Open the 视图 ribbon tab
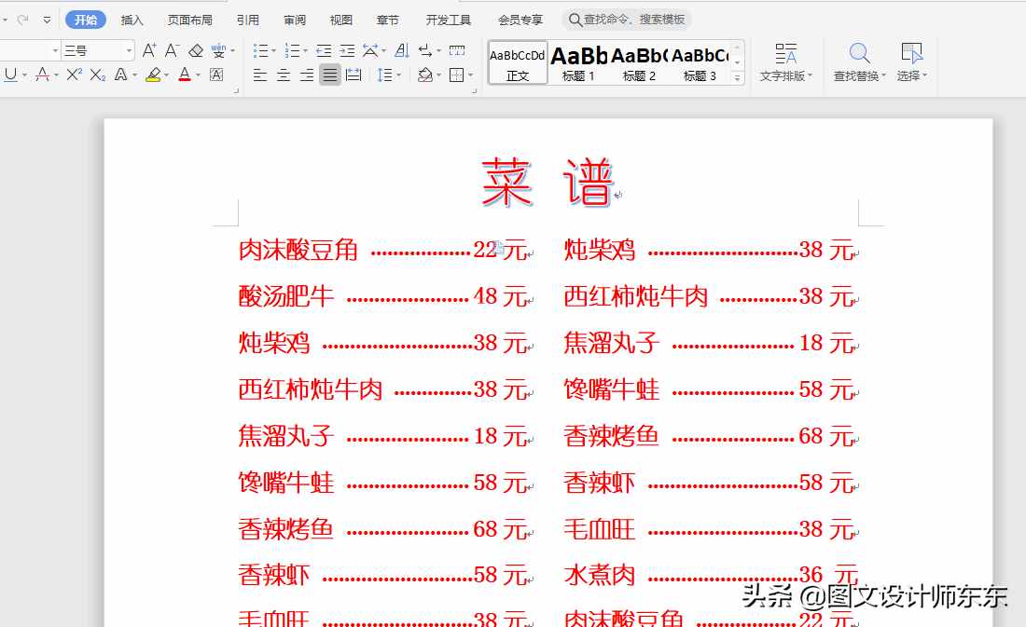 tap(340, 20)
